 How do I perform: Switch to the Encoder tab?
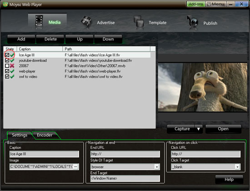pyautogui.click(x=45, y=135)
